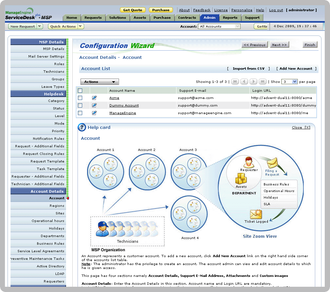Select Business Rules in sidebar

38,244
